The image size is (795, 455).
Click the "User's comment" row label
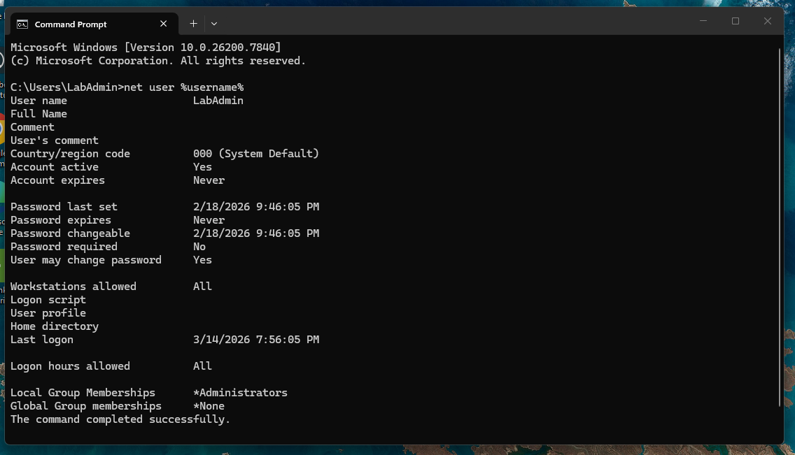[55, 140]
